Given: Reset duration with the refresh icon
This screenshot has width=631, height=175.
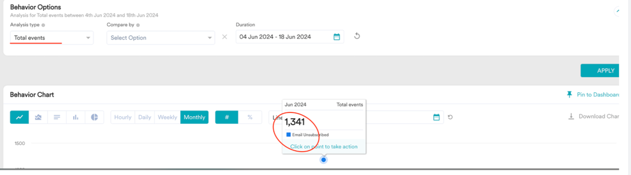Looking at the screenshot, I should [x=357, y=36].
